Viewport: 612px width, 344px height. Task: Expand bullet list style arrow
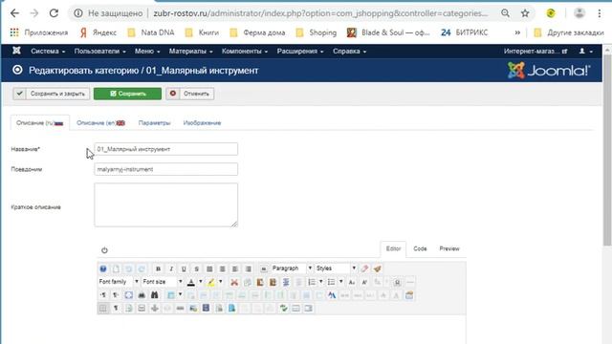coord(340,282)
